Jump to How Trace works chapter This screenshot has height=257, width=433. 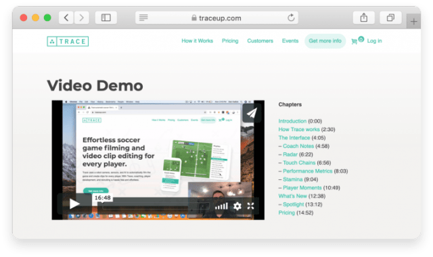pyautogui.click(x=299, y=129)
